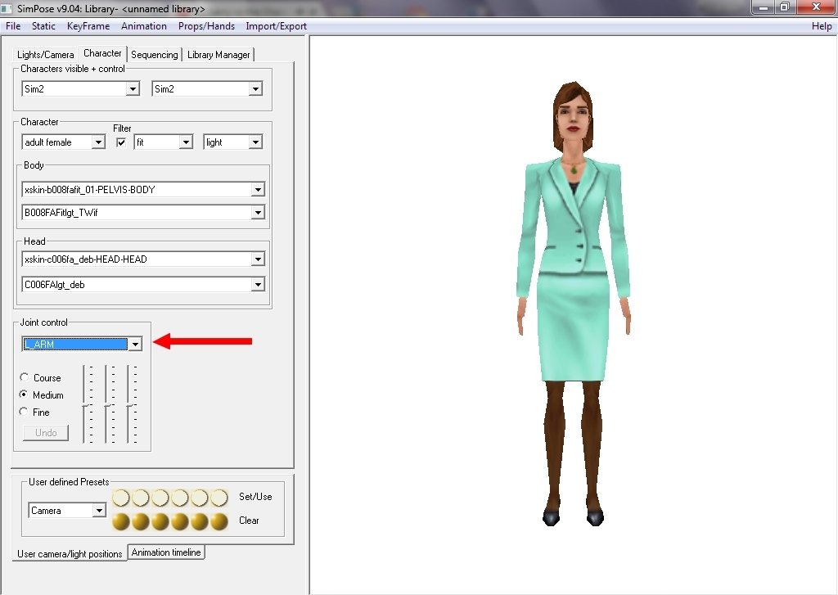The image size is (838, 595).
Task: Select the Fine joint control option
Action: [x=25, y=412]
